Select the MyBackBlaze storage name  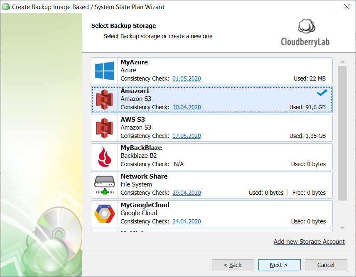[141, 148]
